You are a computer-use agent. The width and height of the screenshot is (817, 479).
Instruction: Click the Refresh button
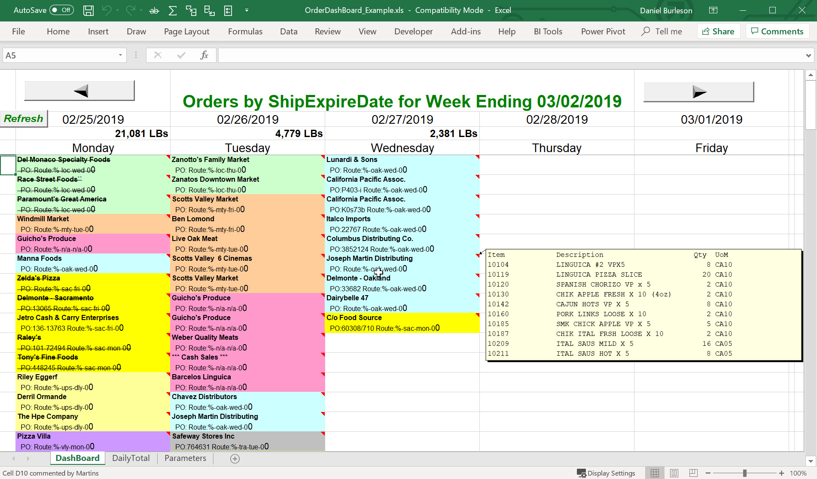tap(24, 119)
